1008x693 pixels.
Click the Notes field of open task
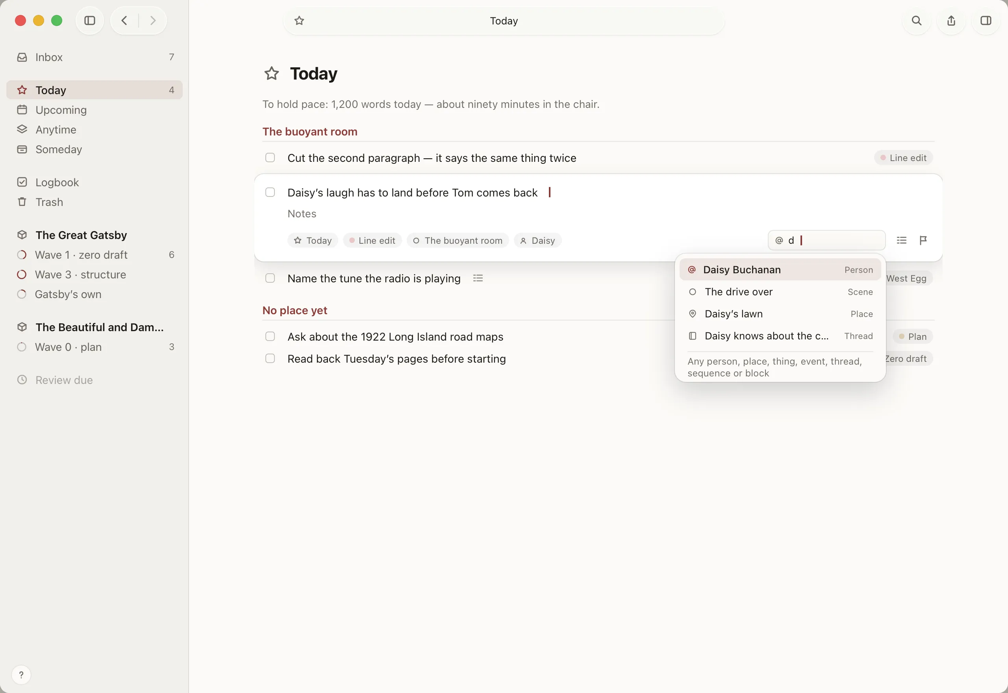[x=302, y=214]
